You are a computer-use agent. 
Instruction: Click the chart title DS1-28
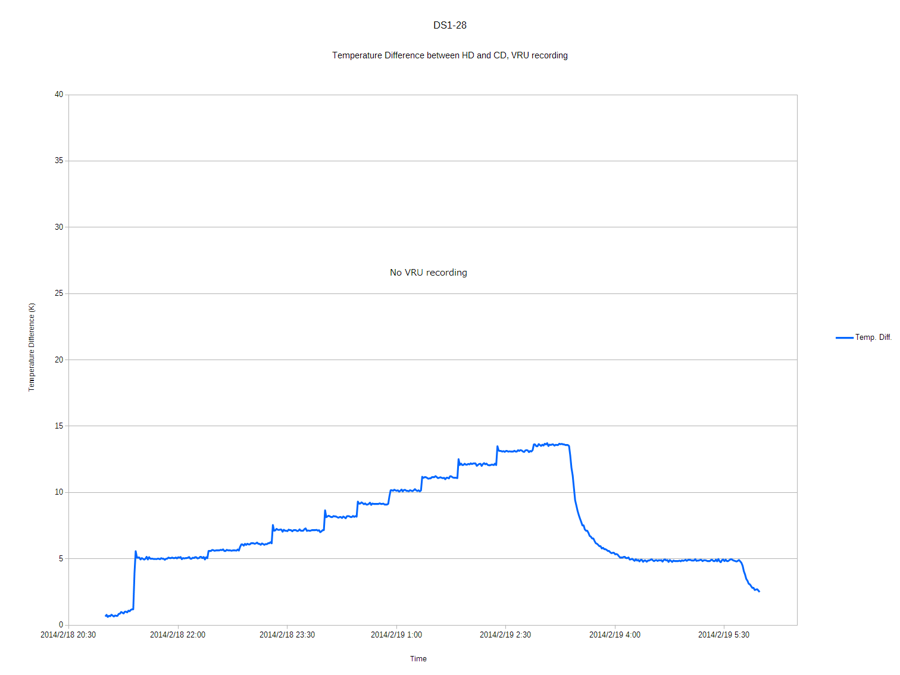tap(450, 25)
